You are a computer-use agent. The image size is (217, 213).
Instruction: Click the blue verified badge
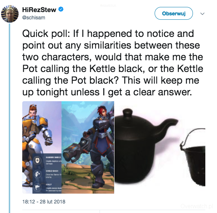coord(61,9)
